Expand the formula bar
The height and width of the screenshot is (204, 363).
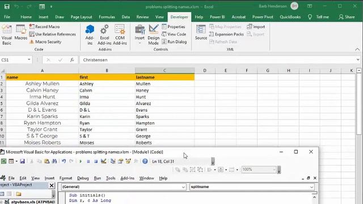point(358,60)
